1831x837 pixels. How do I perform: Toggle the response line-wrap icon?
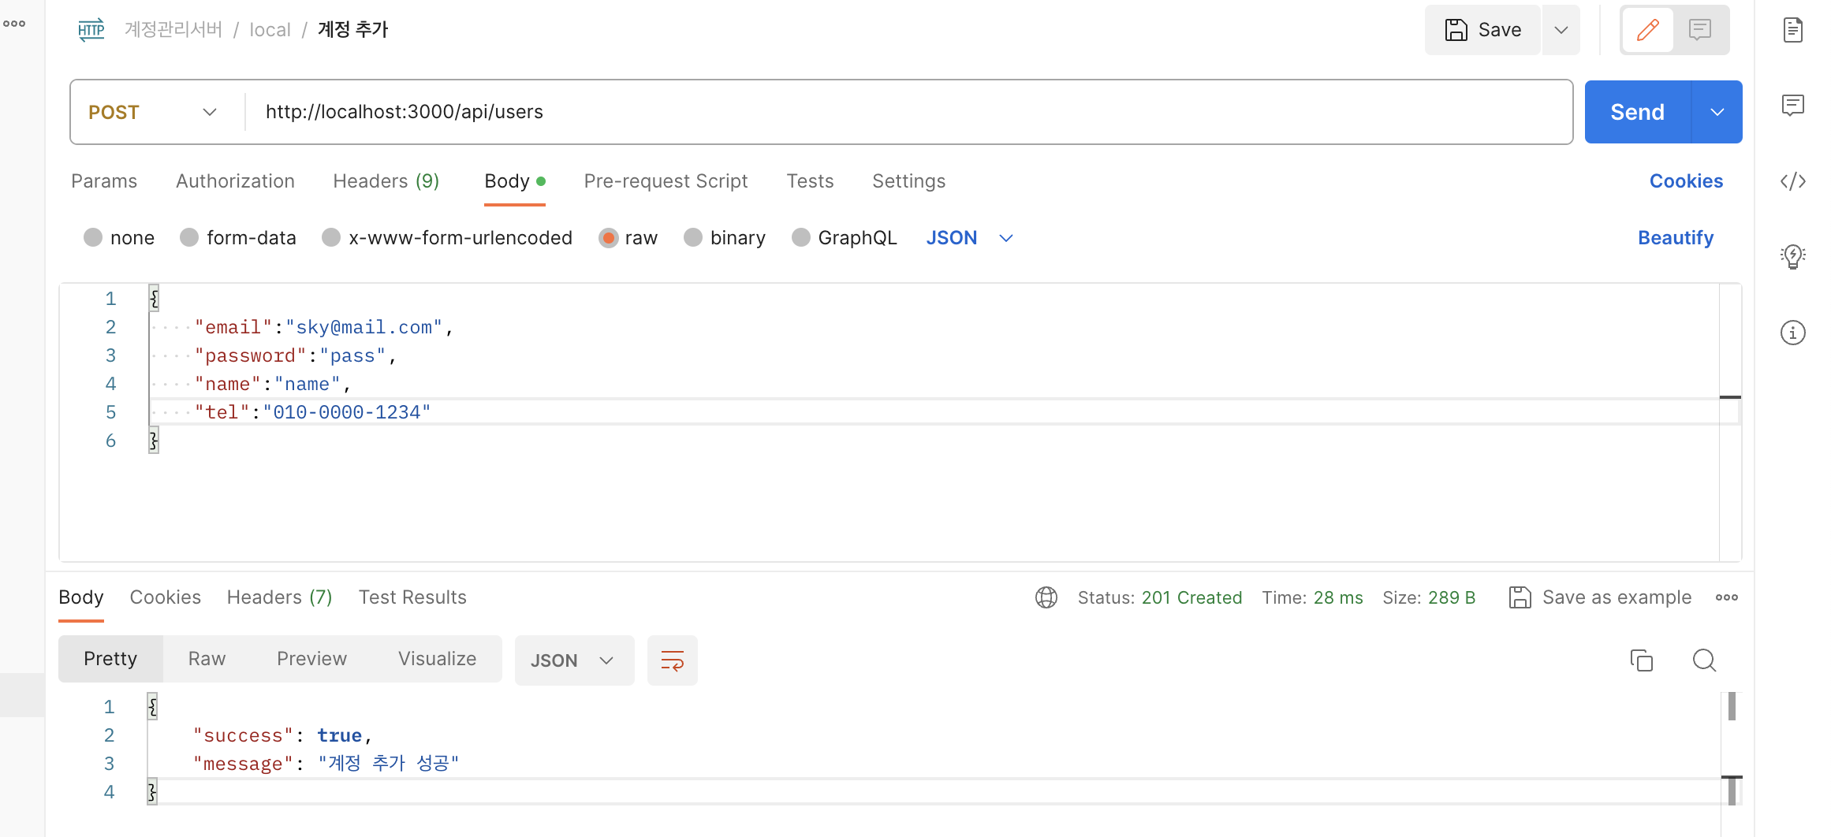(x=673, y=660)
